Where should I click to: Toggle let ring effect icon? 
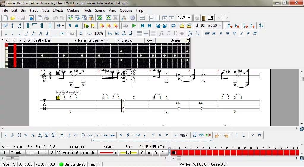40,135
